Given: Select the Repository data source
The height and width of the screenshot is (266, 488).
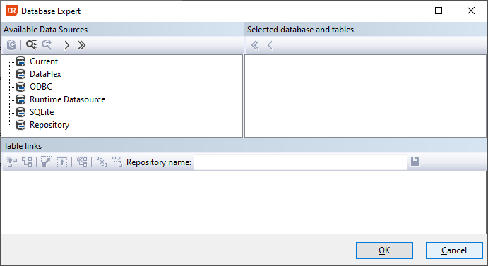Looking at the screenshot, I should [49, 125].
